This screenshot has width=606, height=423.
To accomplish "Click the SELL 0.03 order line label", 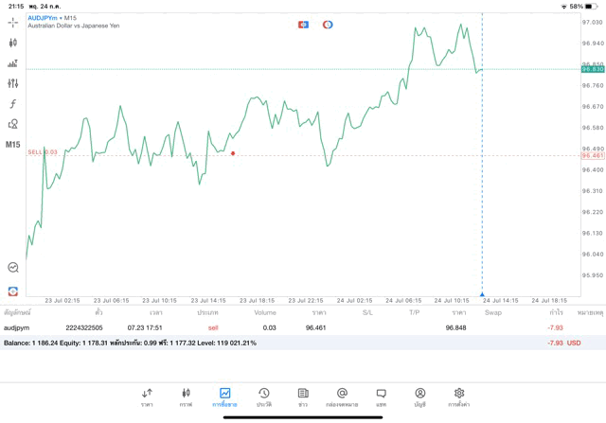I will pyautogui.click(x=43, y=152).
